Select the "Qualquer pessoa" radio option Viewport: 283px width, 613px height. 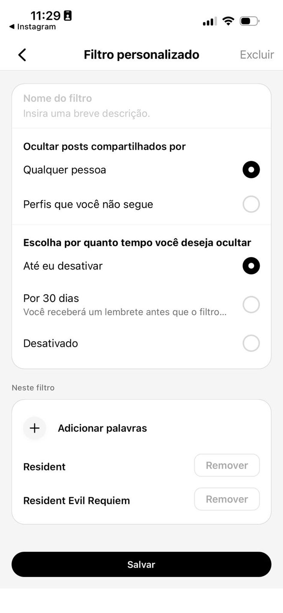[x=251, y=170]
